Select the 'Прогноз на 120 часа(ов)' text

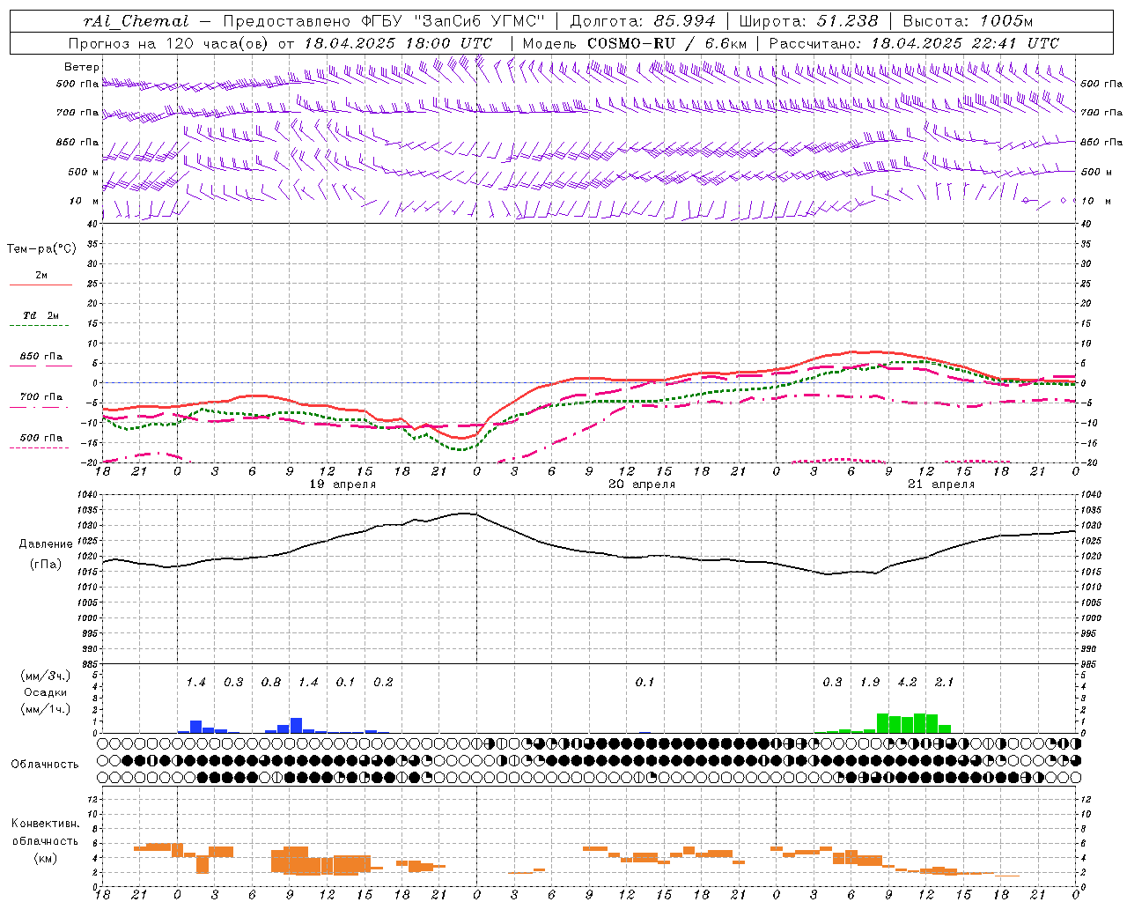click(169, 43)
